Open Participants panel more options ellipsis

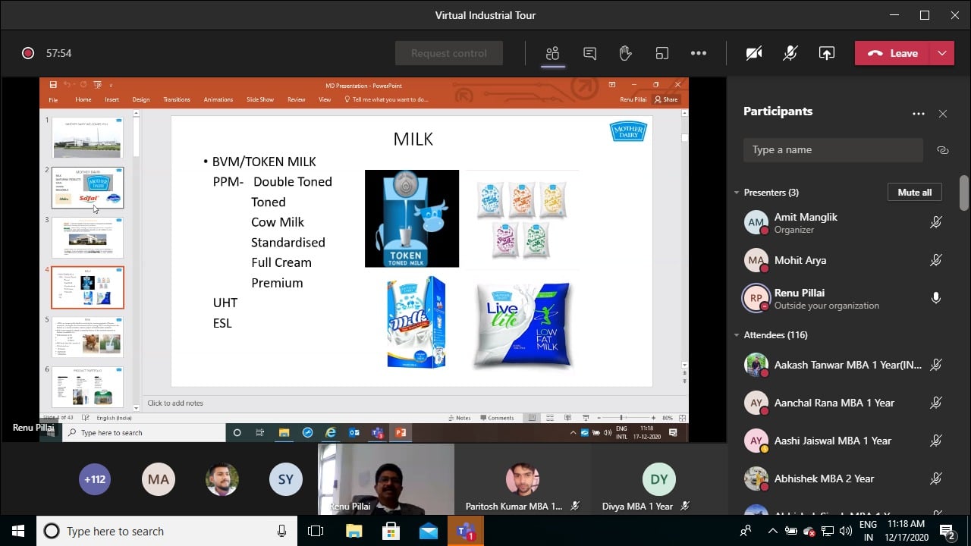(919, 114)
